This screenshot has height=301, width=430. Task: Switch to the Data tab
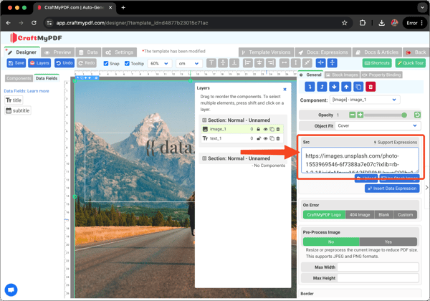tap(88, 52)
